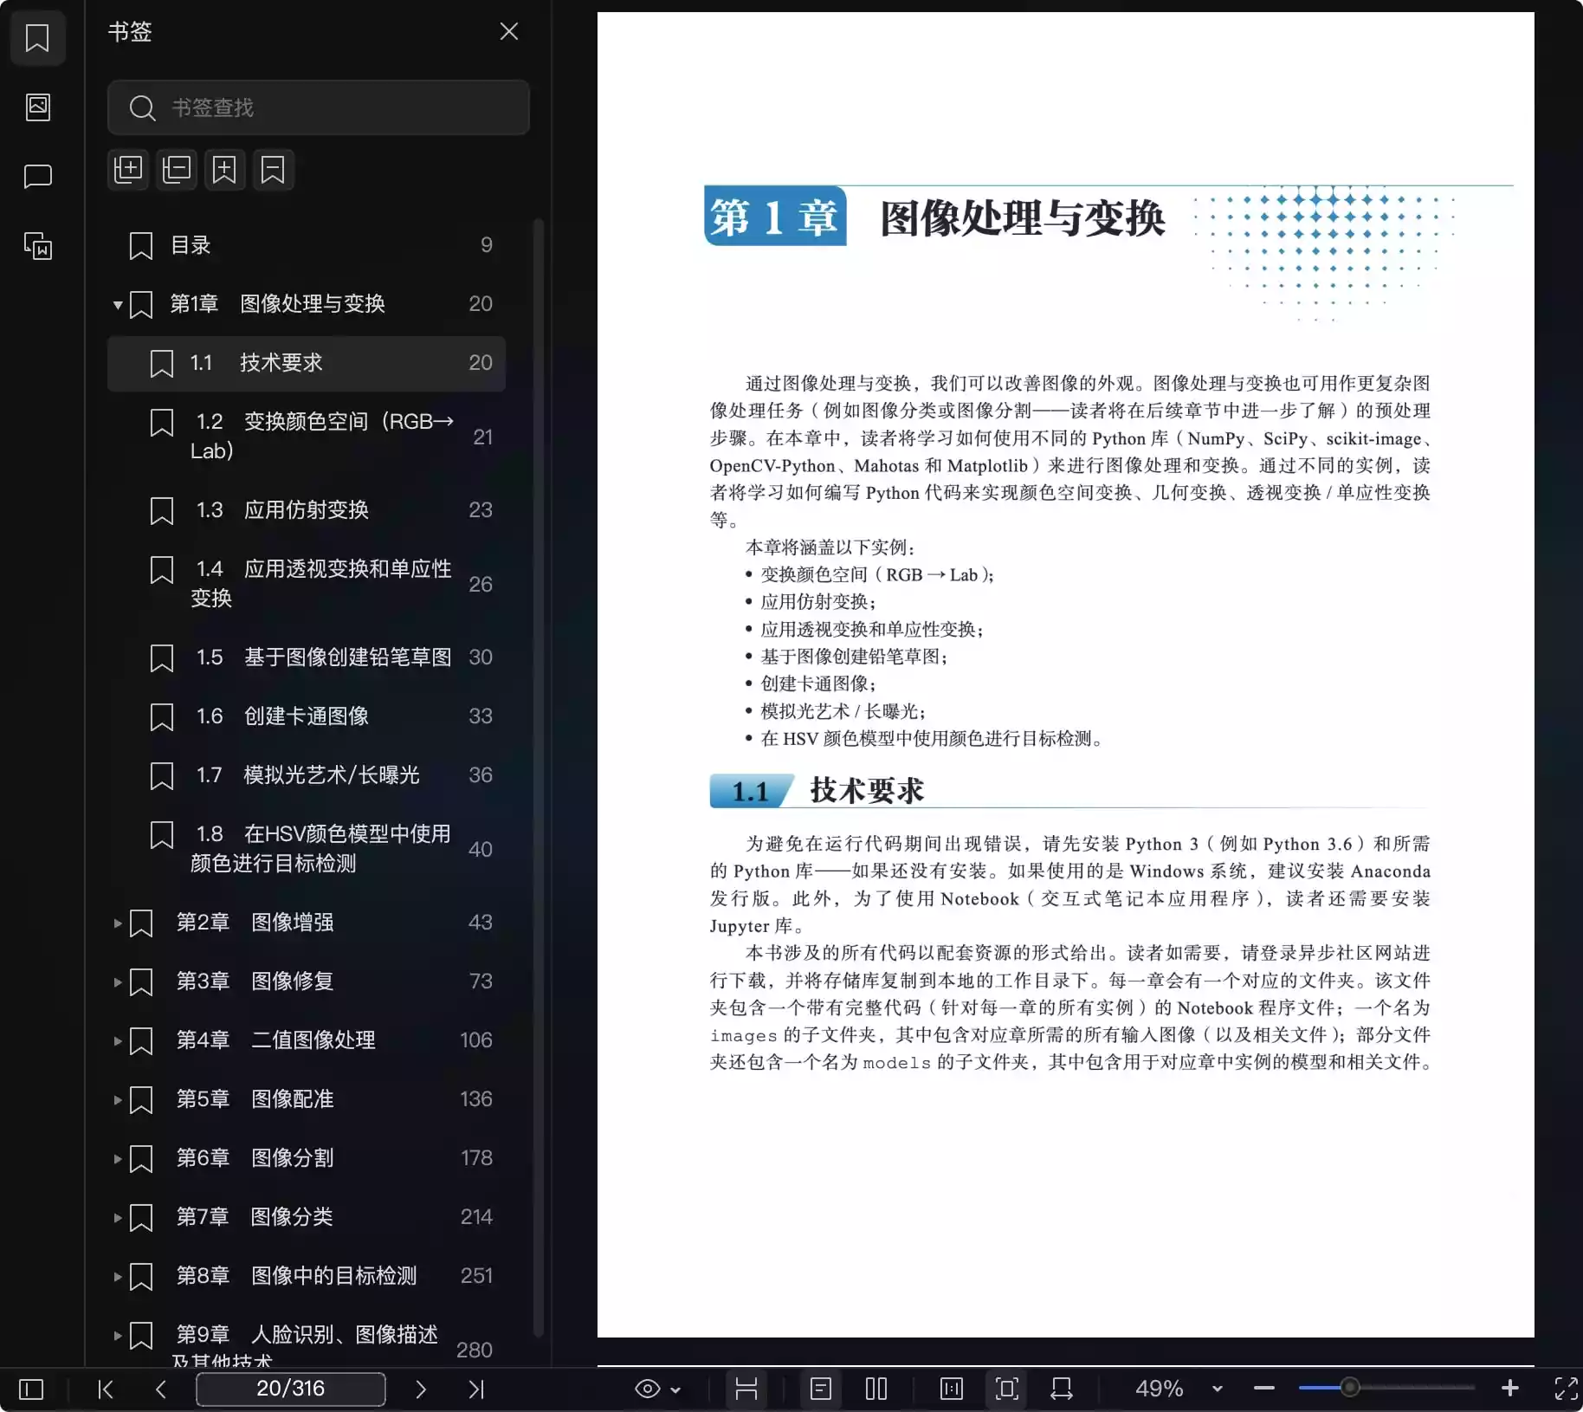
Task: Collapse the 第1章 图像处理与变换 bookmark
Action: coord(117,305)
